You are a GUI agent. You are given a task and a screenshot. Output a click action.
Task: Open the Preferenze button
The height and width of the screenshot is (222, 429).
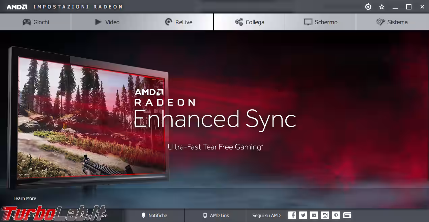tap(92, 215)
